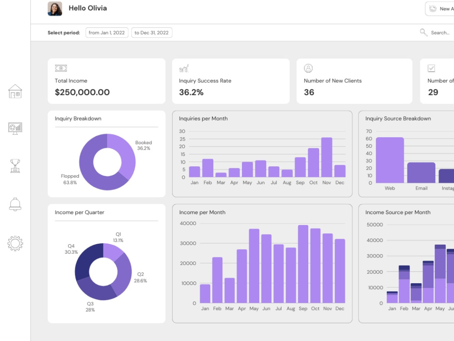Open the 'to Dec 31, 2022' date picker

tap(152, 32)
